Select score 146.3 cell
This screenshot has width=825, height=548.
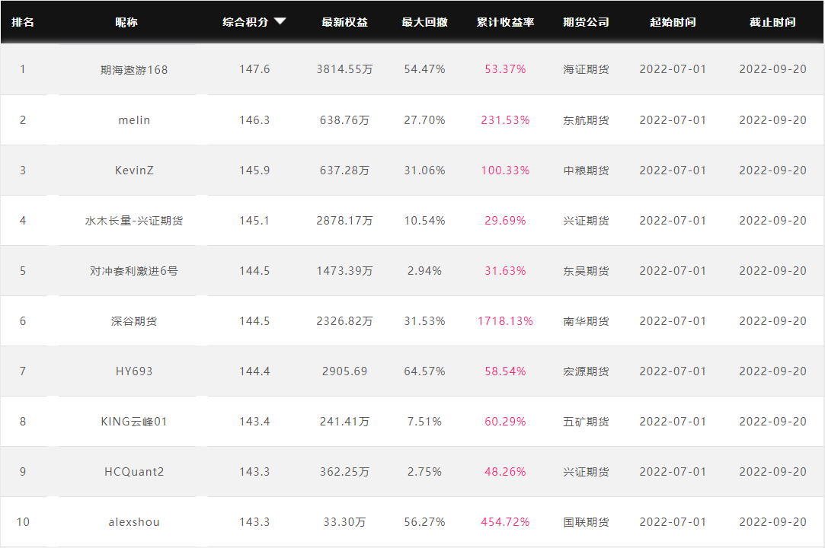coord(254,120)
